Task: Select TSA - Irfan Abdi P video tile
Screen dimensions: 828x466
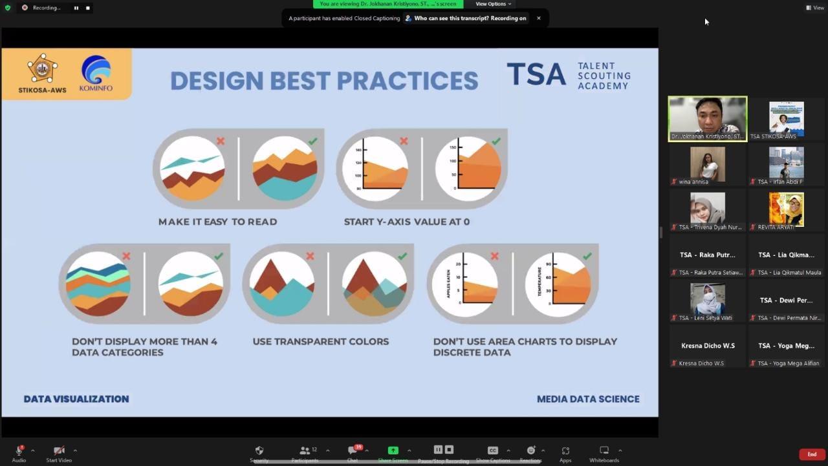Action: pyautogui.click(x=787, y=164)
